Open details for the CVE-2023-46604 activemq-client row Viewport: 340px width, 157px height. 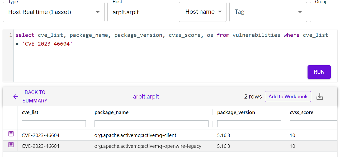tap(10, 134)
